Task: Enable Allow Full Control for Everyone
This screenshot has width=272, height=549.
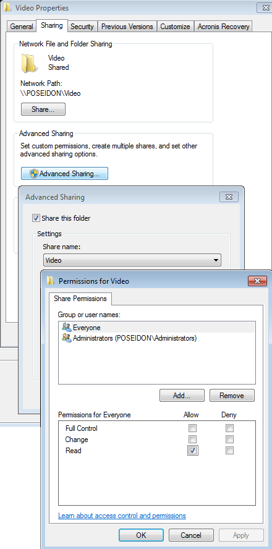Action: 192,428
